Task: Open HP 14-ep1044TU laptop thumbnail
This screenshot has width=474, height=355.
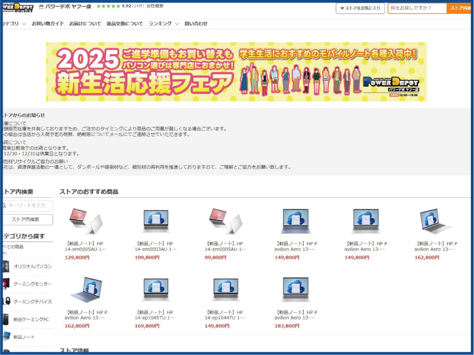Action: [x=226, y=290]
